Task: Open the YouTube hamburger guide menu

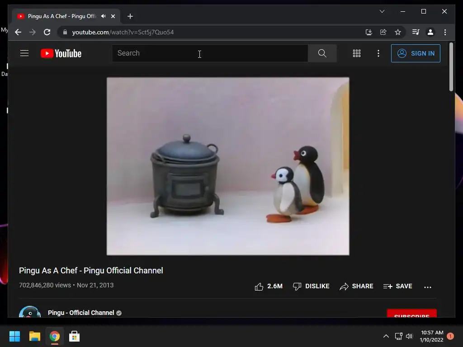Action: [x=24, y=53]
